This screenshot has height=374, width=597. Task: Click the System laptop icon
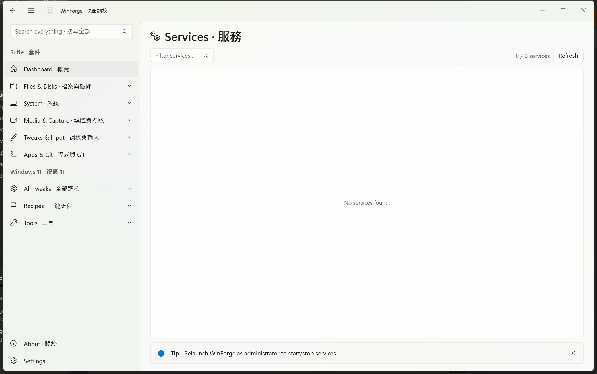pyautogui.click(x=14, y=103)
